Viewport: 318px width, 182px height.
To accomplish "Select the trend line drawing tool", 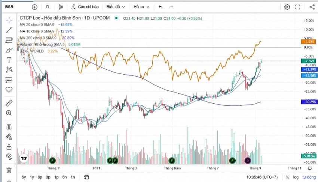I will point(9,30).
